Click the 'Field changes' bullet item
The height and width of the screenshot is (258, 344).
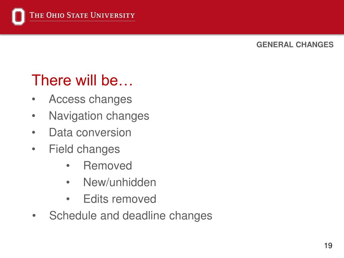tap(84, 149)
